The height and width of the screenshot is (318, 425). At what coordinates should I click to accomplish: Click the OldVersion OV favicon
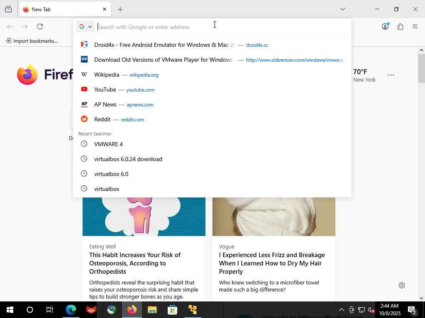(84, 59)
